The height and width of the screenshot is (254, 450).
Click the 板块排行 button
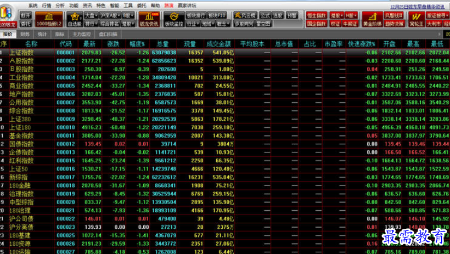(196, 15)
